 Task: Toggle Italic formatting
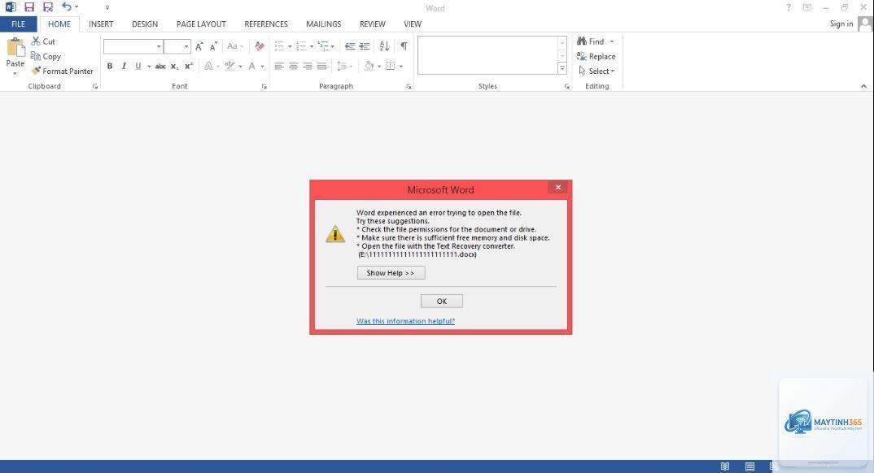pos(124,66)
